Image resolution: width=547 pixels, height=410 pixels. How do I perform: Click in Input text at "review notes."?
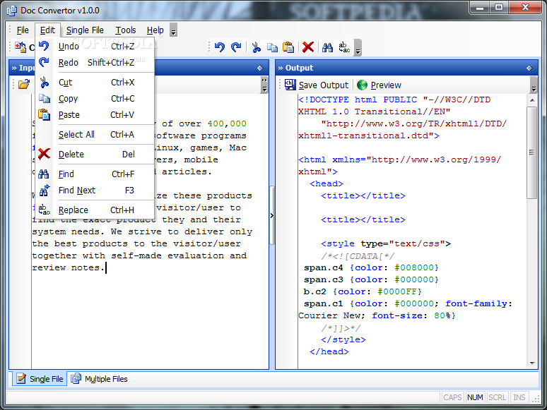click(x=69, y=268)
